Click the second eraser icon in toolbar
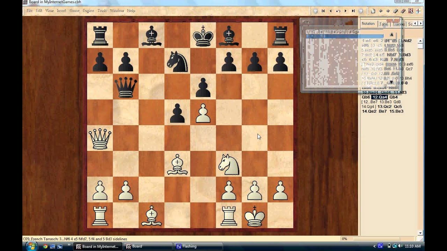The height and width of the screenshot is (251, 447). coord(403,11)
